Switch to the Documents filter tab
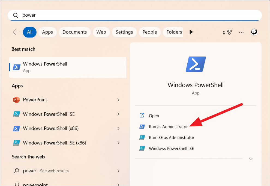 tap(74, 32)
